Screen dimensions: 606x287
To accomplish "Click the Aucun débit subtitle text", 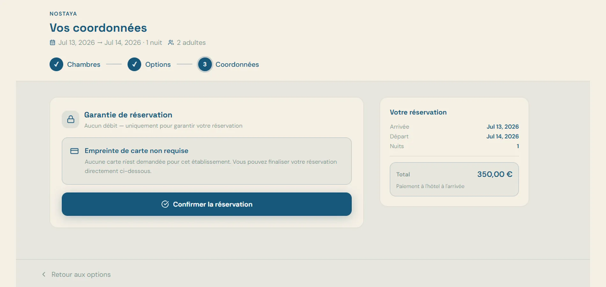I will coord(163,126).
